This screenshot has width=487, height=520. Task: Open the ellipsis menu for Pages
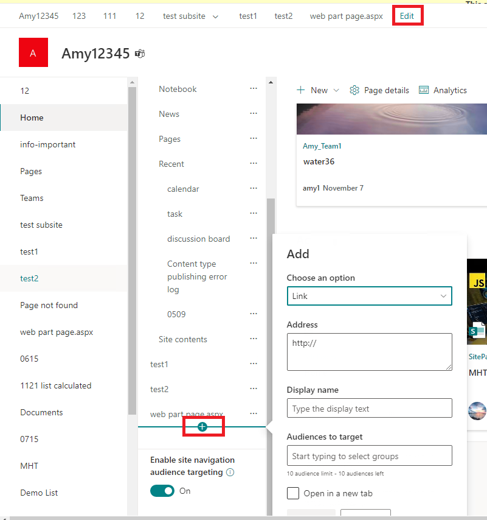(x=254, y=138)
